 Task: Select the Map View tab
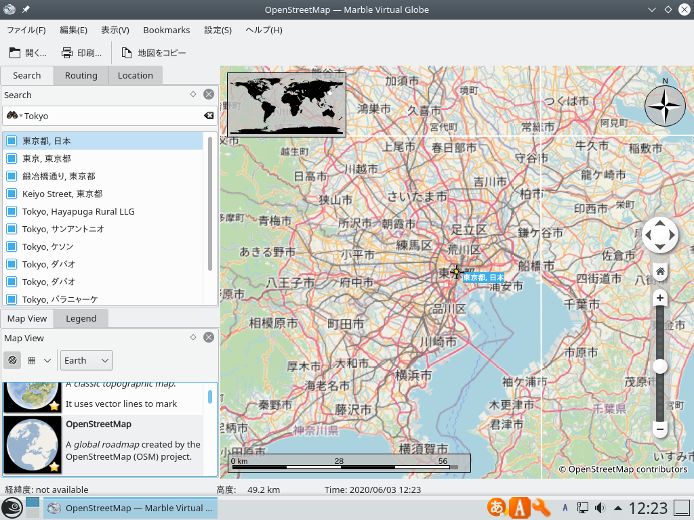[x=27, y=318]
